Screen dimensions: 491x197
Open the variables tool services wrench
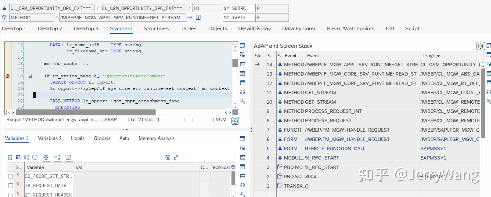click(243, 195)
